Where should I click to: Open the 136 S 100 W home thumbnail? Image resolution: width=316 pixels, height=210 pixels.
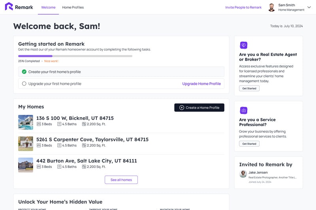click(x=26, y=122)
